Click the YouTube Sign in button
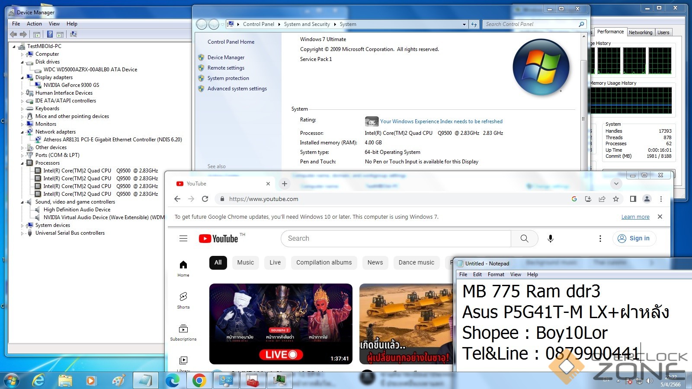692x389 pixels. click(x=634, y=238)
